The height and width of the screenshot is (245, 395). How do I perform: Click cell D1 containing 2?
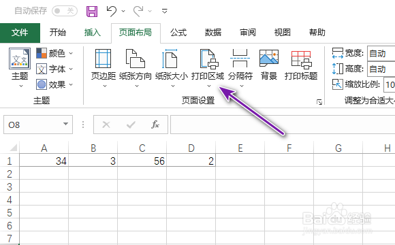click(191, 161)
